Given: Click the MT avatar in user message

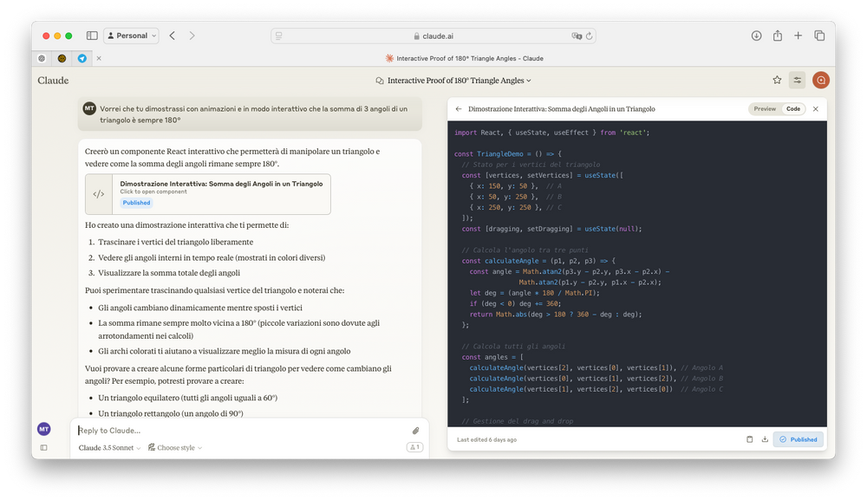Looking at the screenshot, I should (x=89, y=108).
